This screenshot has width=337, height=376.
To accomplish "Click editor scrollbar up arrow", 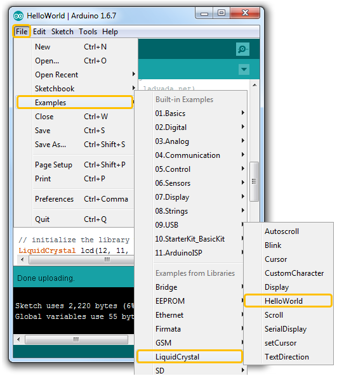I will click(254, 85).
